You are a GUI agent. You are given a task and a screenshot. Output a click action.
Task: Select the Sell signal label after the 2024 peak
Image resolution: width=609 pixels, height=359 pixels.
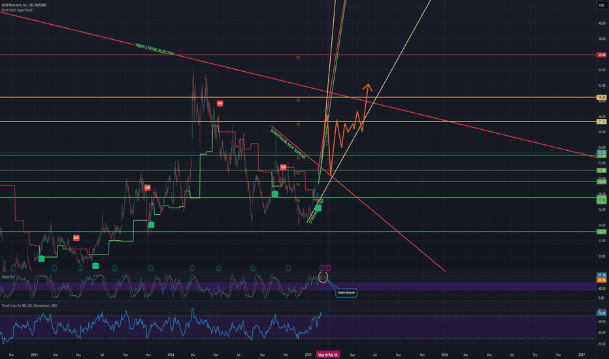tap(220, 103)
